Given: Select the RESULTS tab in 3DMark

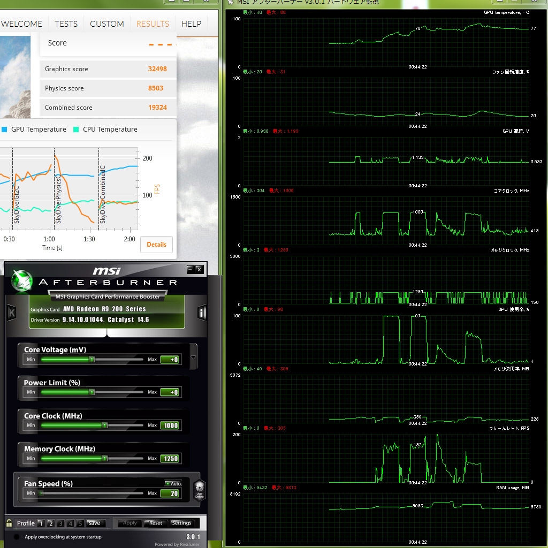Looking at the screenshot, I should (x=153, y=24).
